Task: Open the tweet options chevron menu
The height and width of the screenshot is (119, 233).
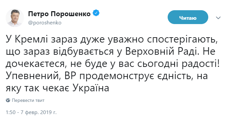Action: click(x=218, y=18)
